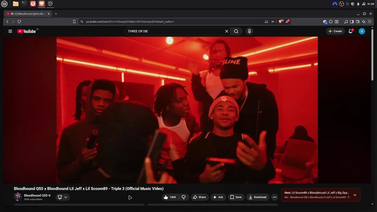Download the video
The width and height of the screenshot is (377, 212).
257,197
